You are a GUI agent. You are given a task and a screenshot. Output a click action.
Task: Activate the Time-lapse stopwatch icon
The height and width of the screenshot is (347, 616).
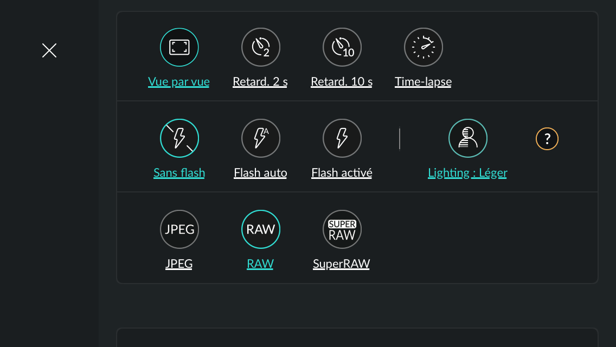tap(423, 47)
